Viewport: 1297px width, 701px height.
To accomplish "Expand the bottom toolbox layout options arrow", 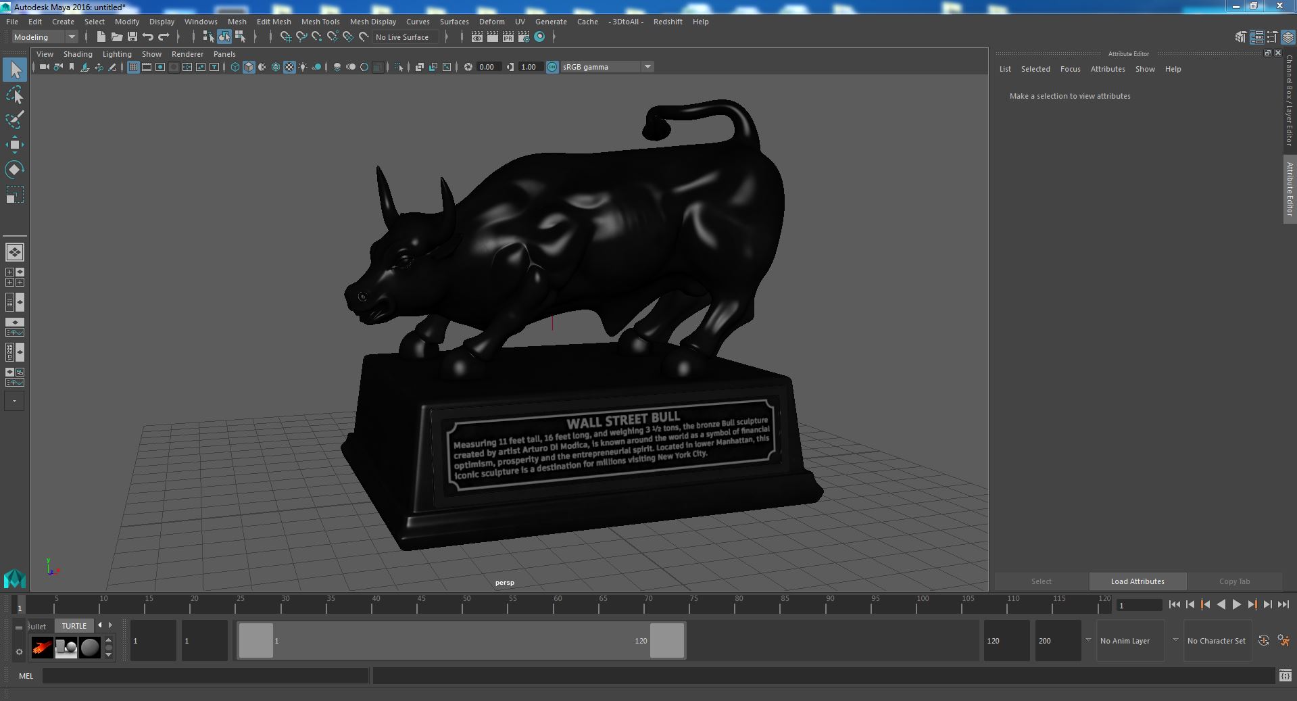I will [x=14, y=401].
